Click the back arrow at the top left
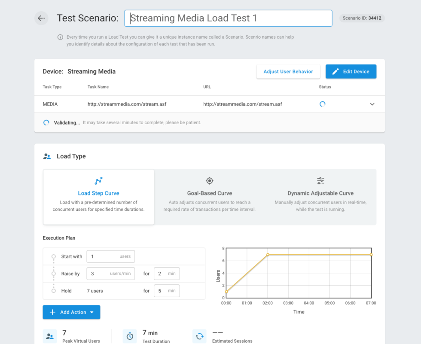 41,18
